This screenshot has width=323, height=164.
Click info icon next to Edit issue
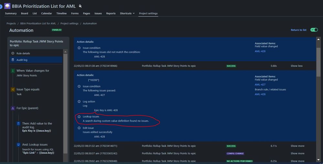pyautogui.click(x=79, y=128)
